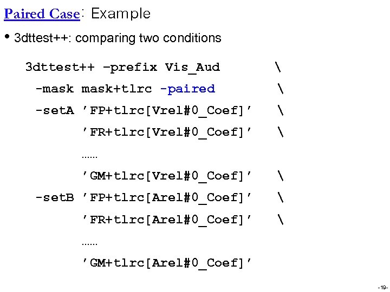Click the "3dttest++" command at the start of the code
This screenshot has width=390, height=292.
[x=60, y=68]
